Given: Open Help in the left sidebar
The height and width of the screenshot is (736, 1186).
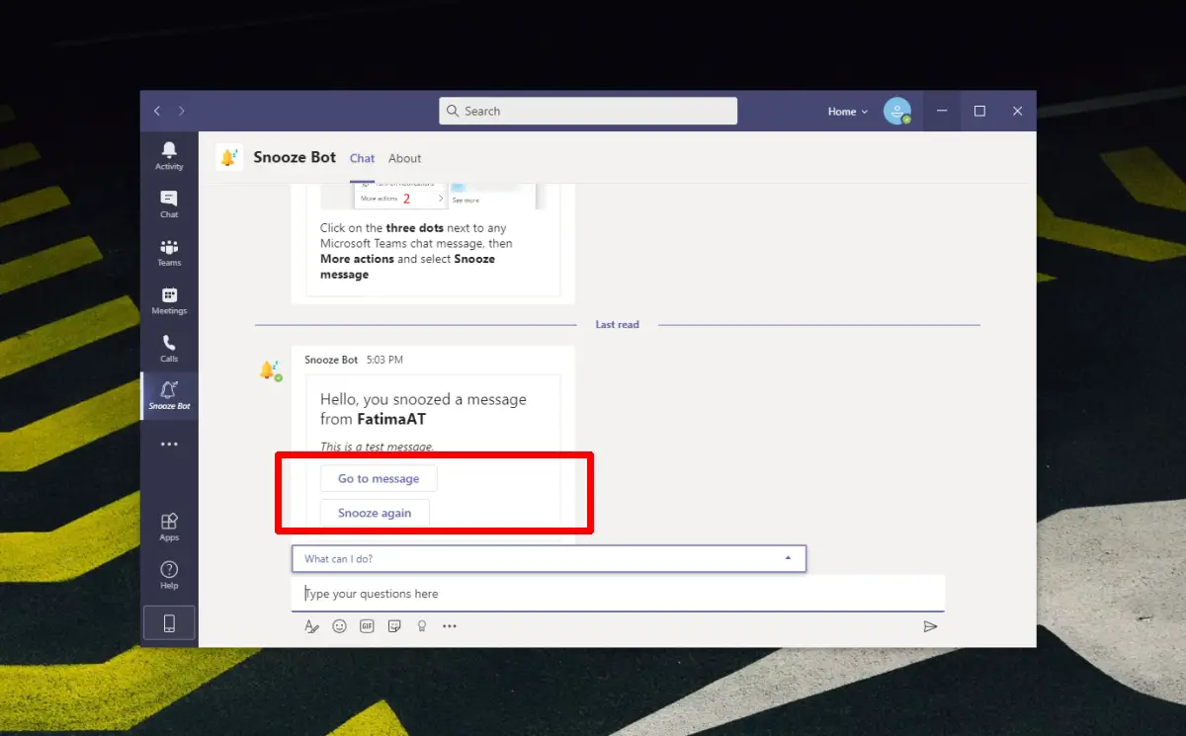Looking at the screenshot, I should (x=169, y=575).
